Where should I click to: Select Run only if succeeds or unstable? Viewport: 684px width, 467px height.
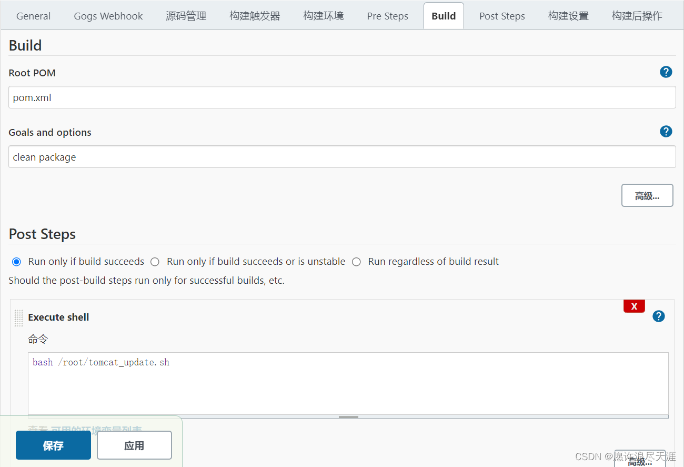click(x=155, y=262)
